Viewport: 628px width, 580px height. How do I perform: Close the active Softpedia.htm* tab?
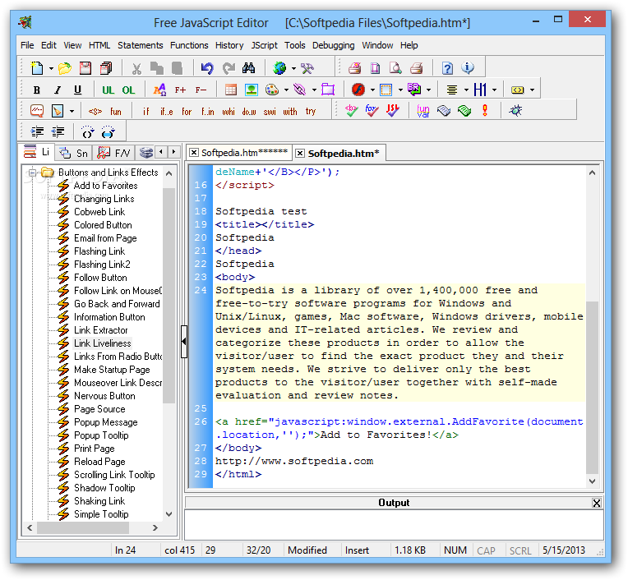coord(300,154)
